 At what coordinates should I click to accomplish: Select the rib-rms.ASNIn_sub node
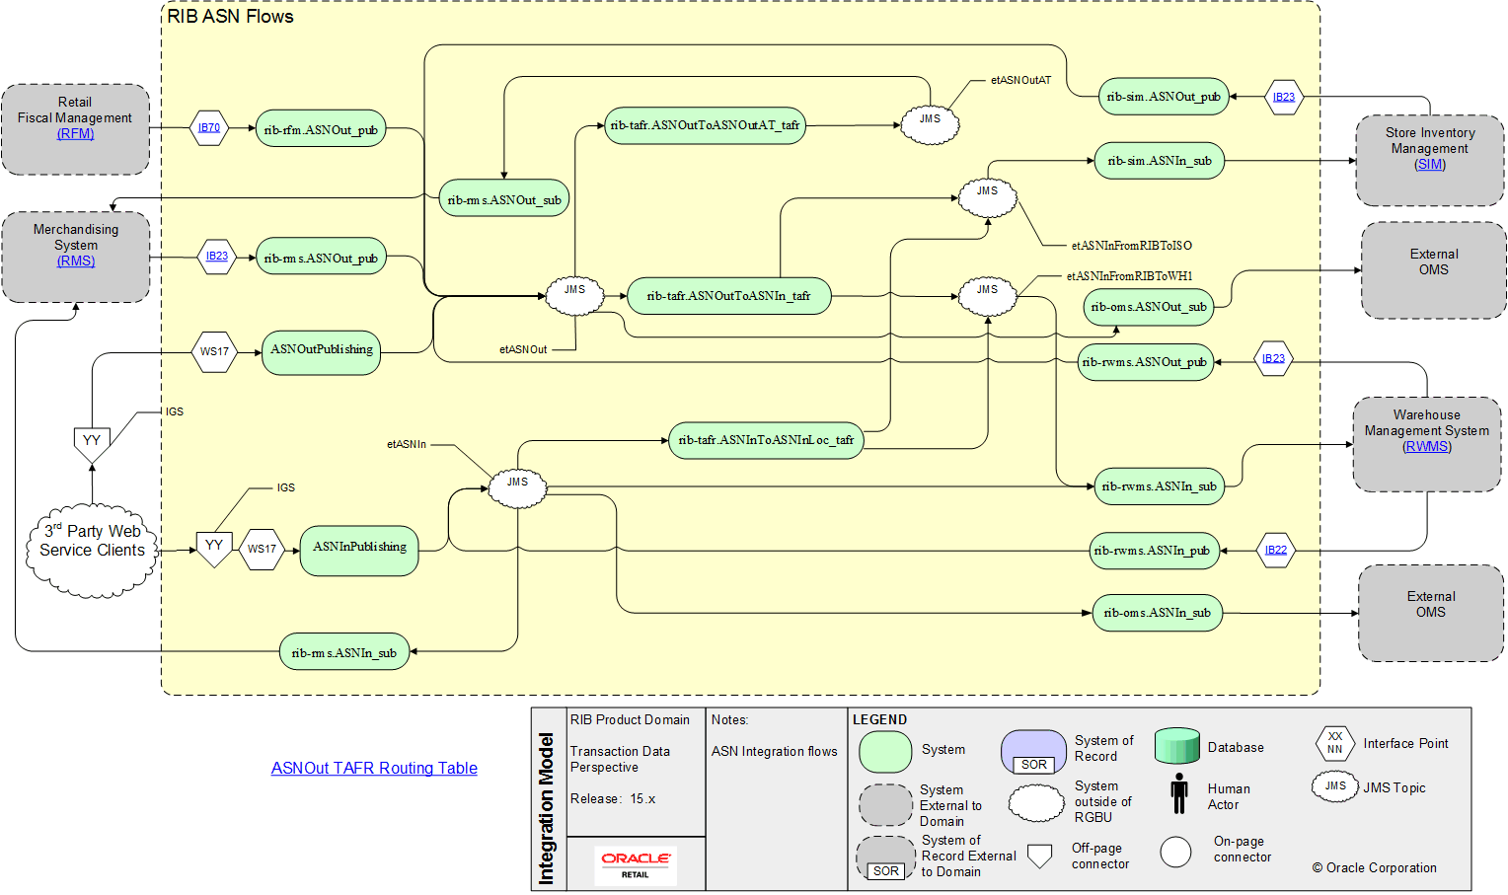(344, 652)
